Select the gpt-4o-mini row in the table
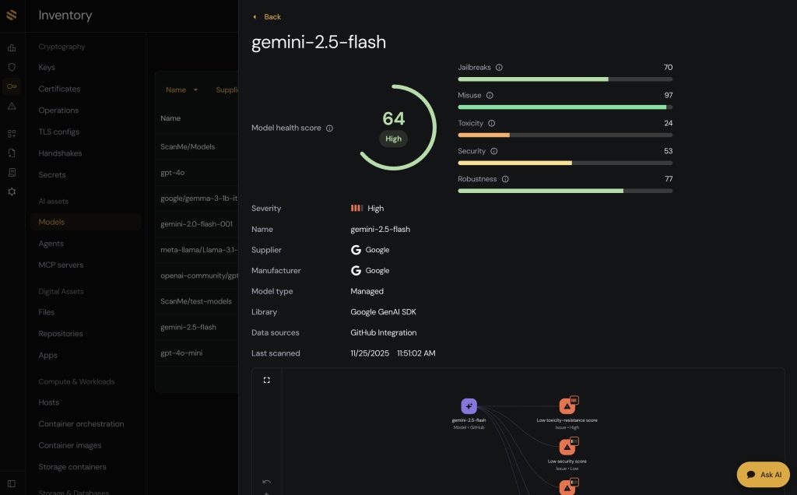Image resolution: width=797 pixels, height=495 pixels. point(181,353)
